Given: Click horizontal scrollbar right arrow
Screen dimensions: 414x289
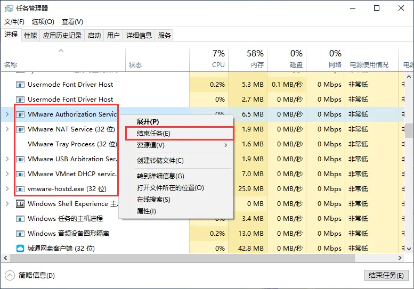Looking at the screenshot, I should tap(400, 258).
